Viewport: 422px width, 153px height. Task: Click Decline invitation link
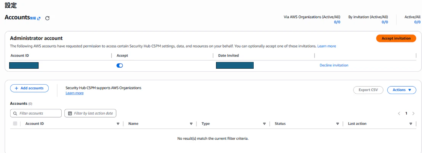pyautogui.click(x=334, y=65)
